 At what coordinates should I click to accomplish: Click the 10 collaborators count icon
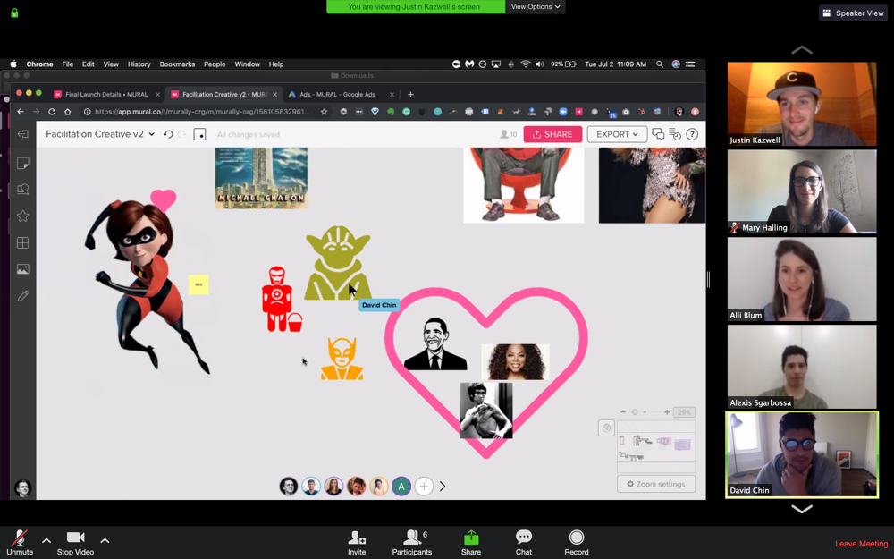[508, 134]
